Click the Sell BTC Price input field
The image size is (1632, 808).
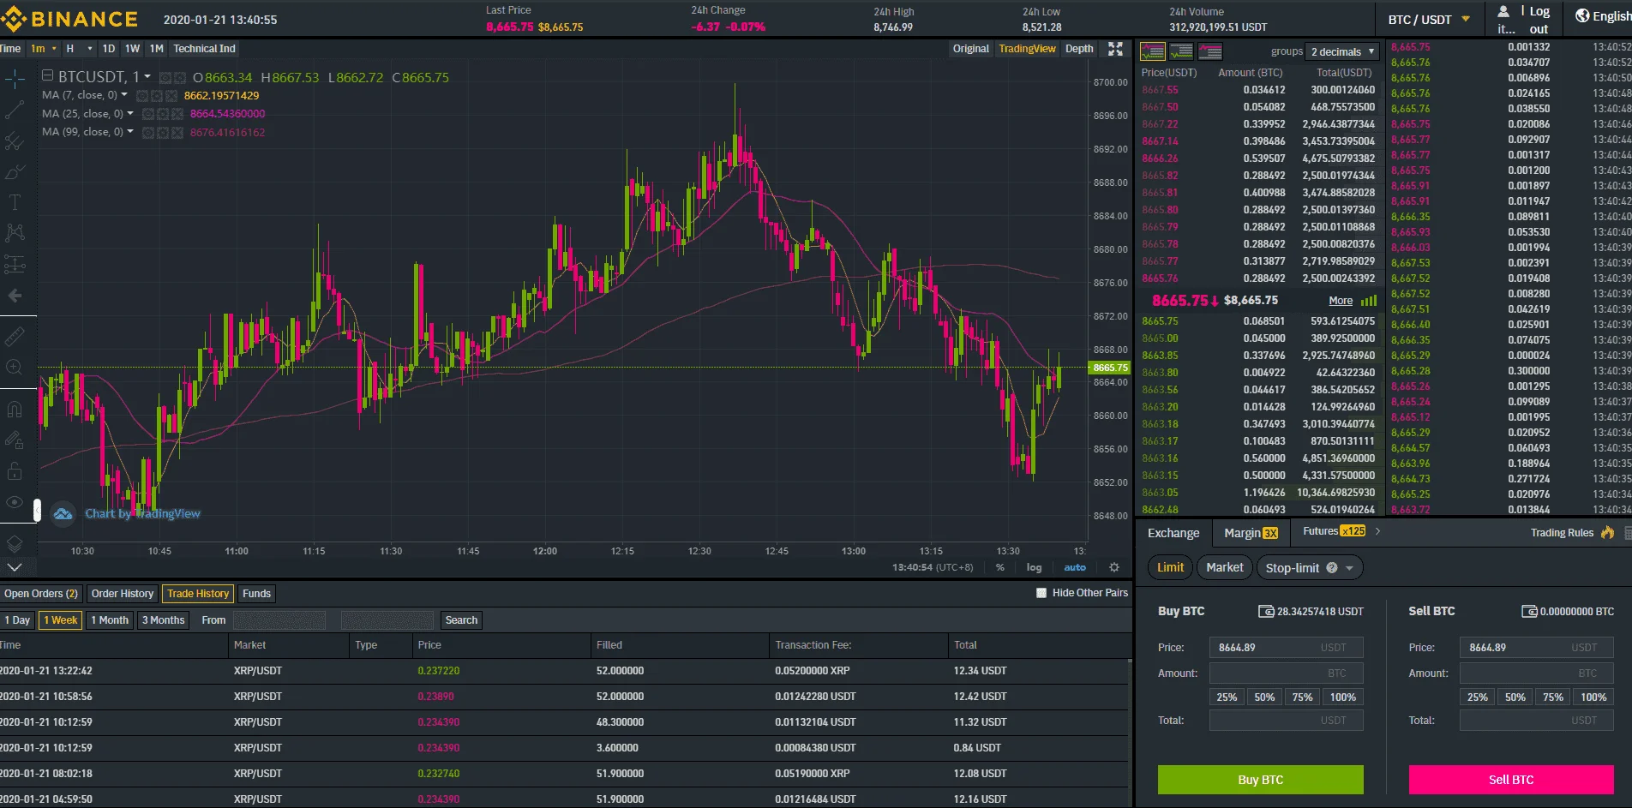pos(1536,648)
